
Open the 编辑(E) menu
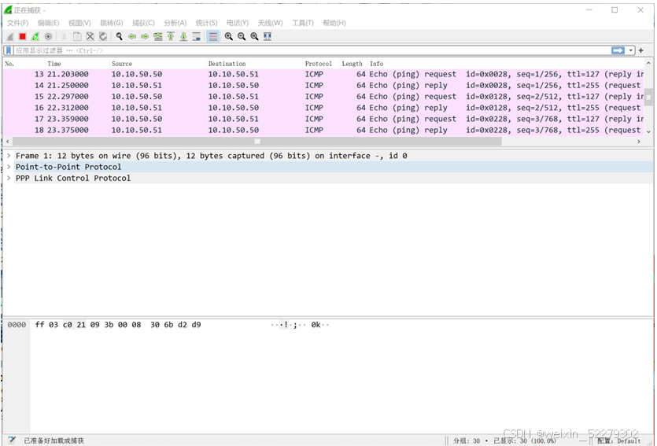[x=48, y=23]
